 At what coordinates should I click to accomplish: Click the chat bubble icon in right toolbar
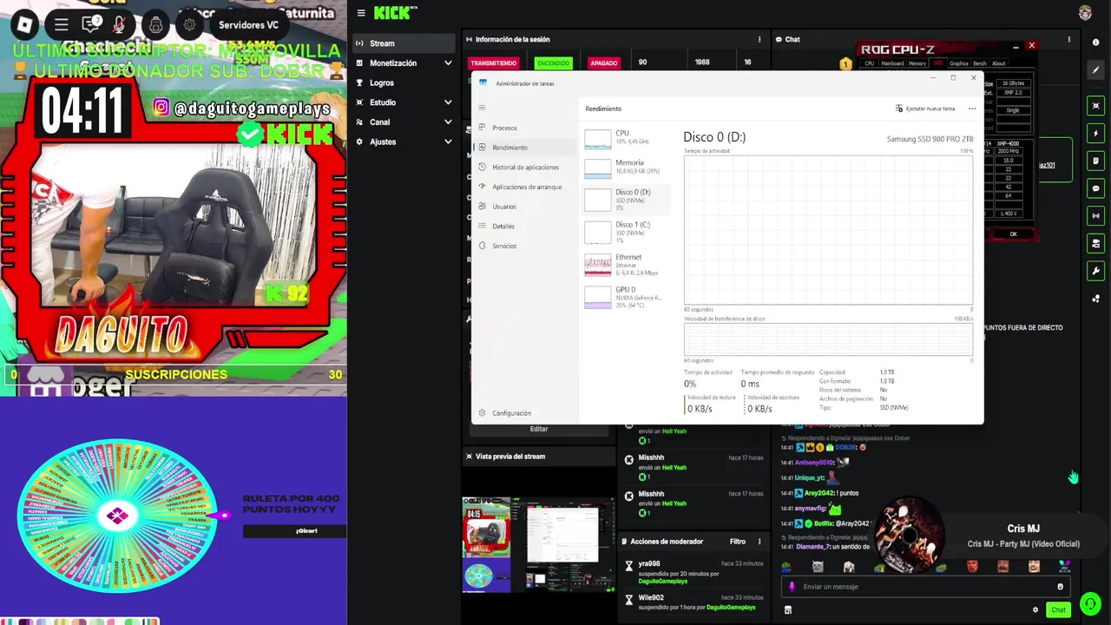(x=1096, y=188)
